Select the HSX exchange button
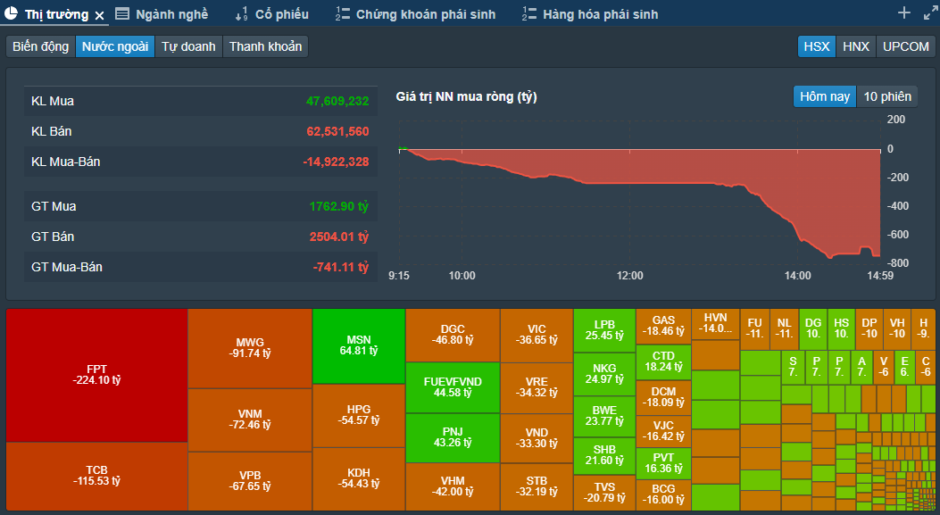Viewport: 940px width, 515px height. pos(816,46)
